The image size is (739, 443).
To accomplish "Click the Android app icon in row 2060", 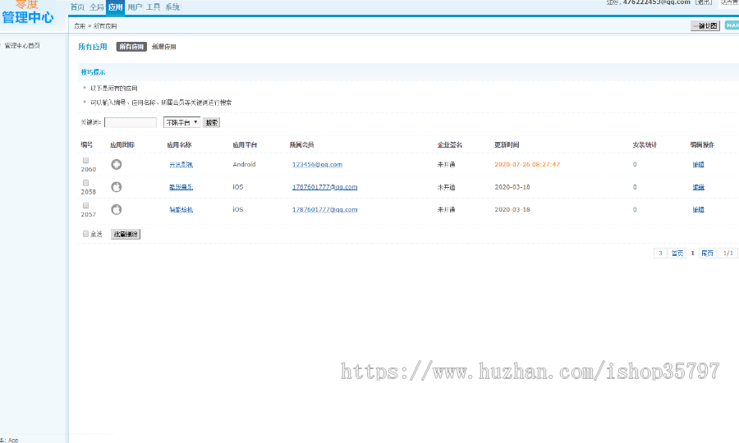I will pos(117,164).
